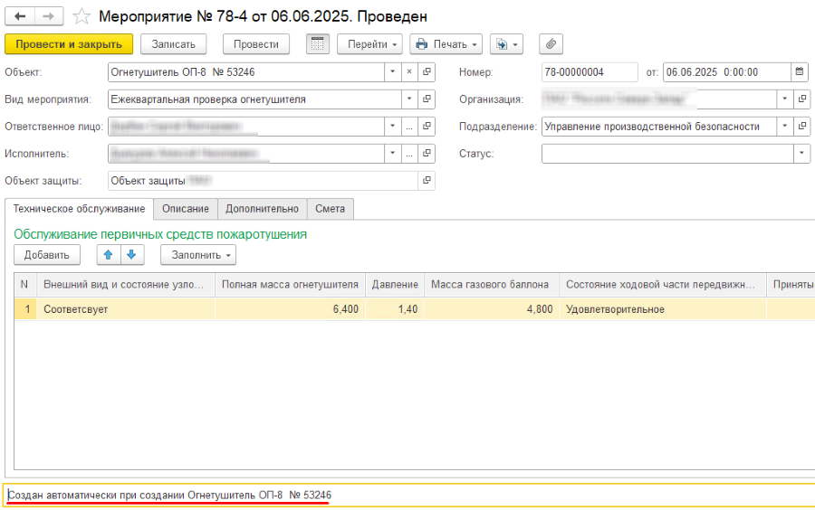The image size is (815, 510).
Task: Expand the Вид мероприятия dropdown list
Action: click(409, 99)
